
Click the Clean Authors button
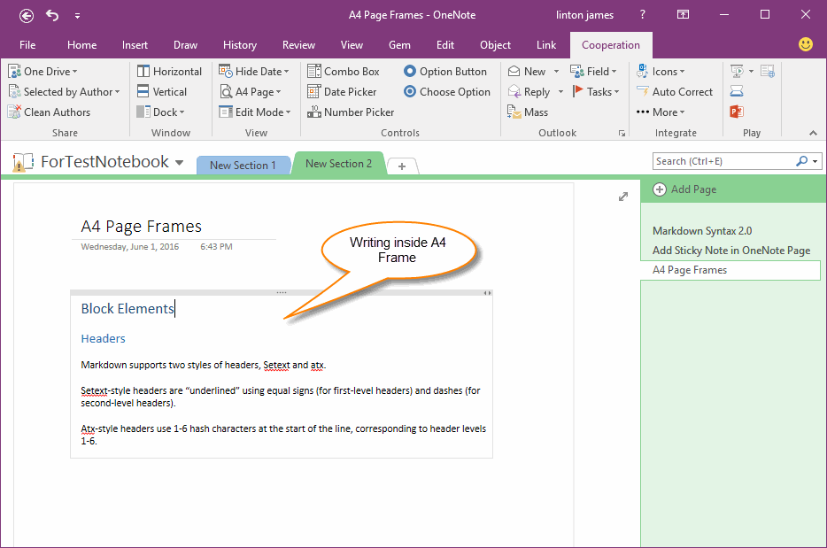(x=49, y=112)
